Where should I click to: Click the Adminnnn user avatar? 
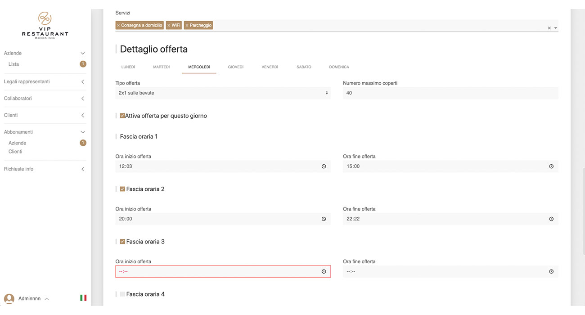[x=9, y=299]
